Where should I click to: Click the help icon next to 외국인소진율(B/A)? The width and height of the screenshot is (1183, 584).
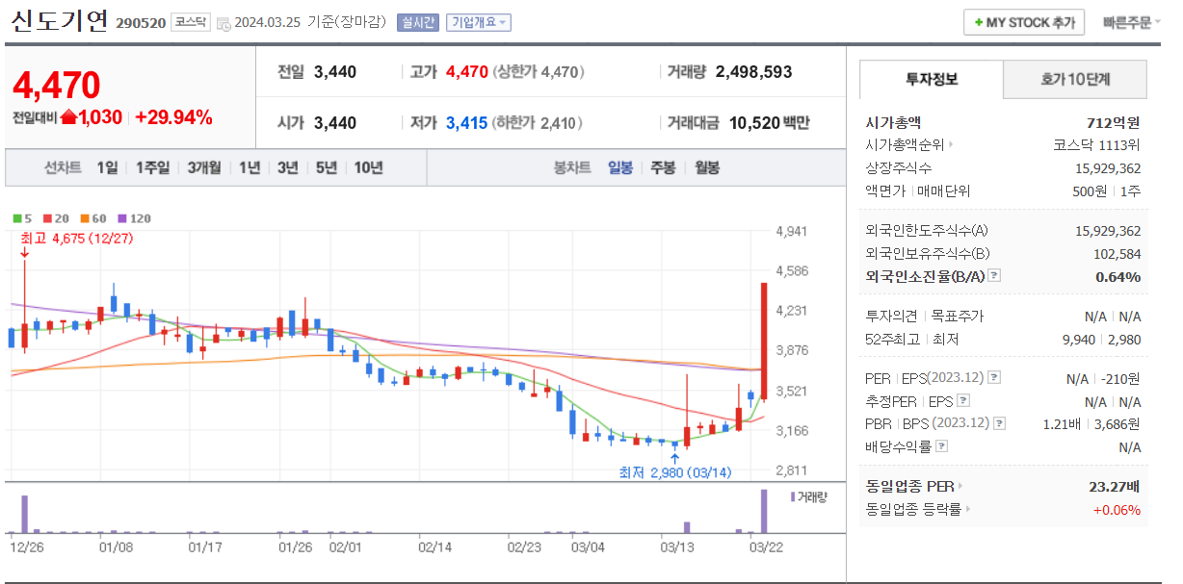994,276
